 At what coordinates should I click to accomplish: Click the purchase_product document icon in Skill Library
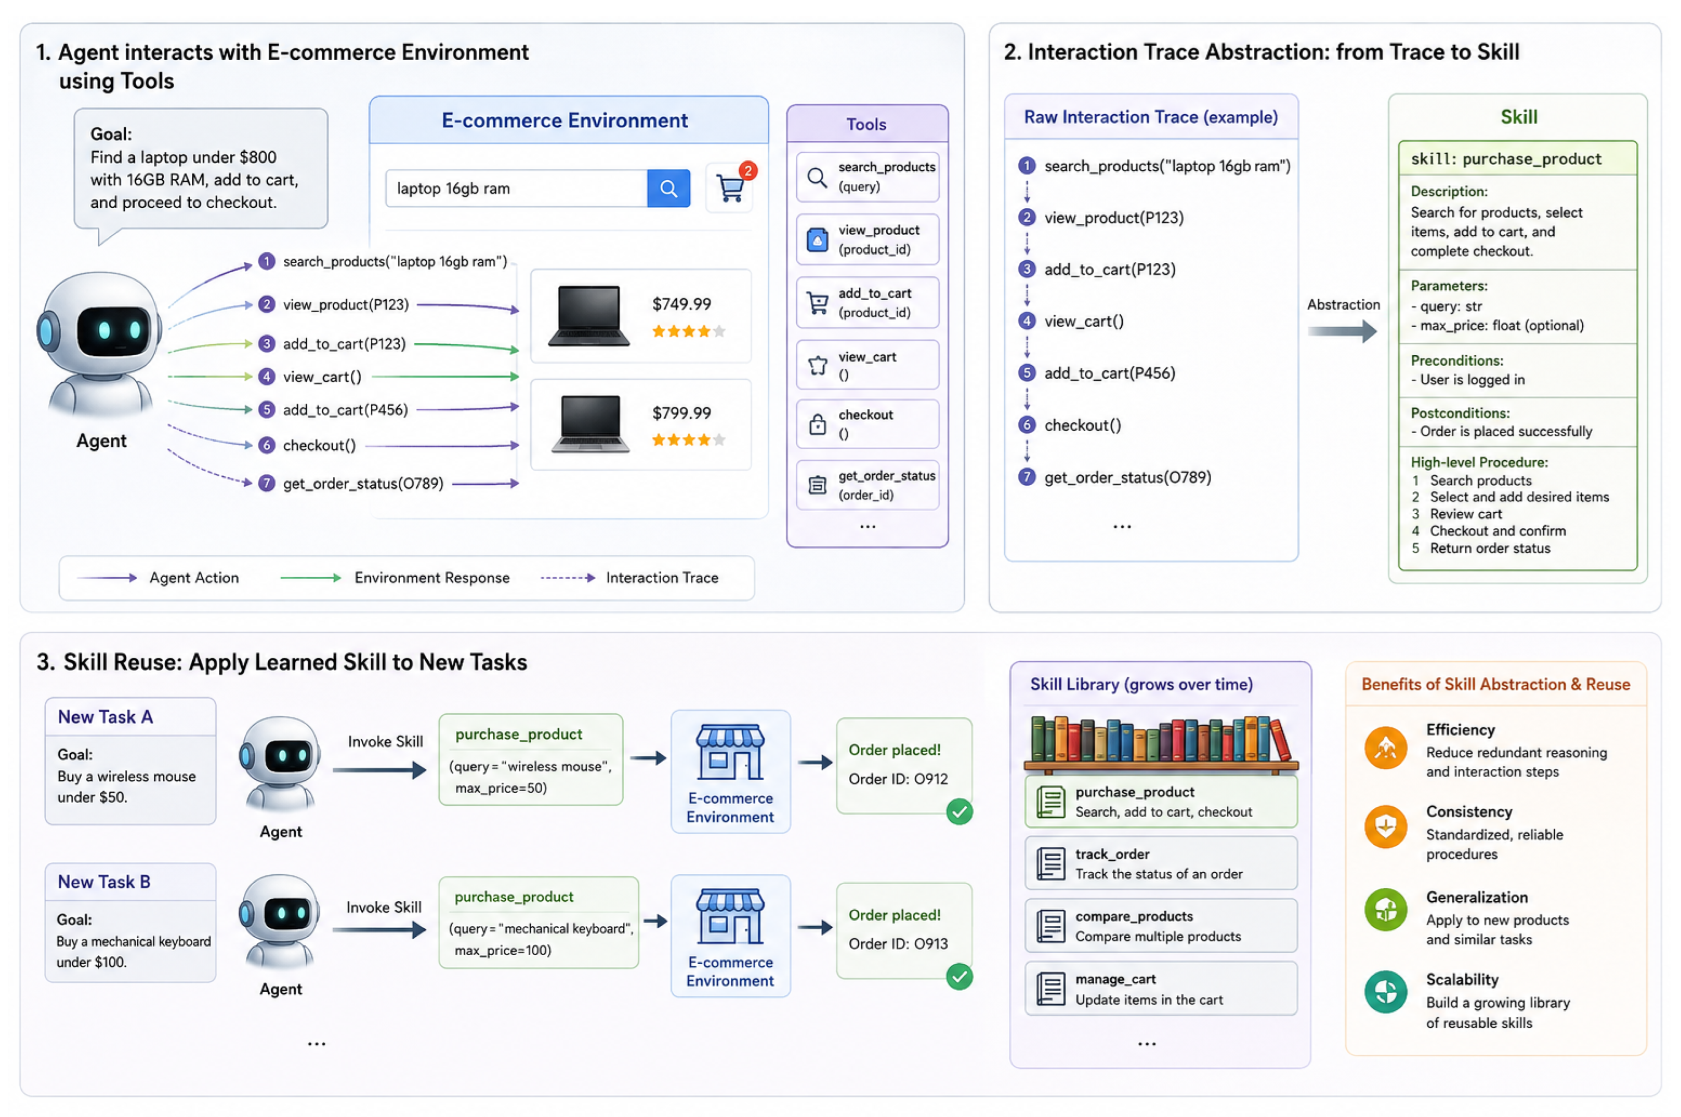pyautogui.click(x=1050, y=802)
